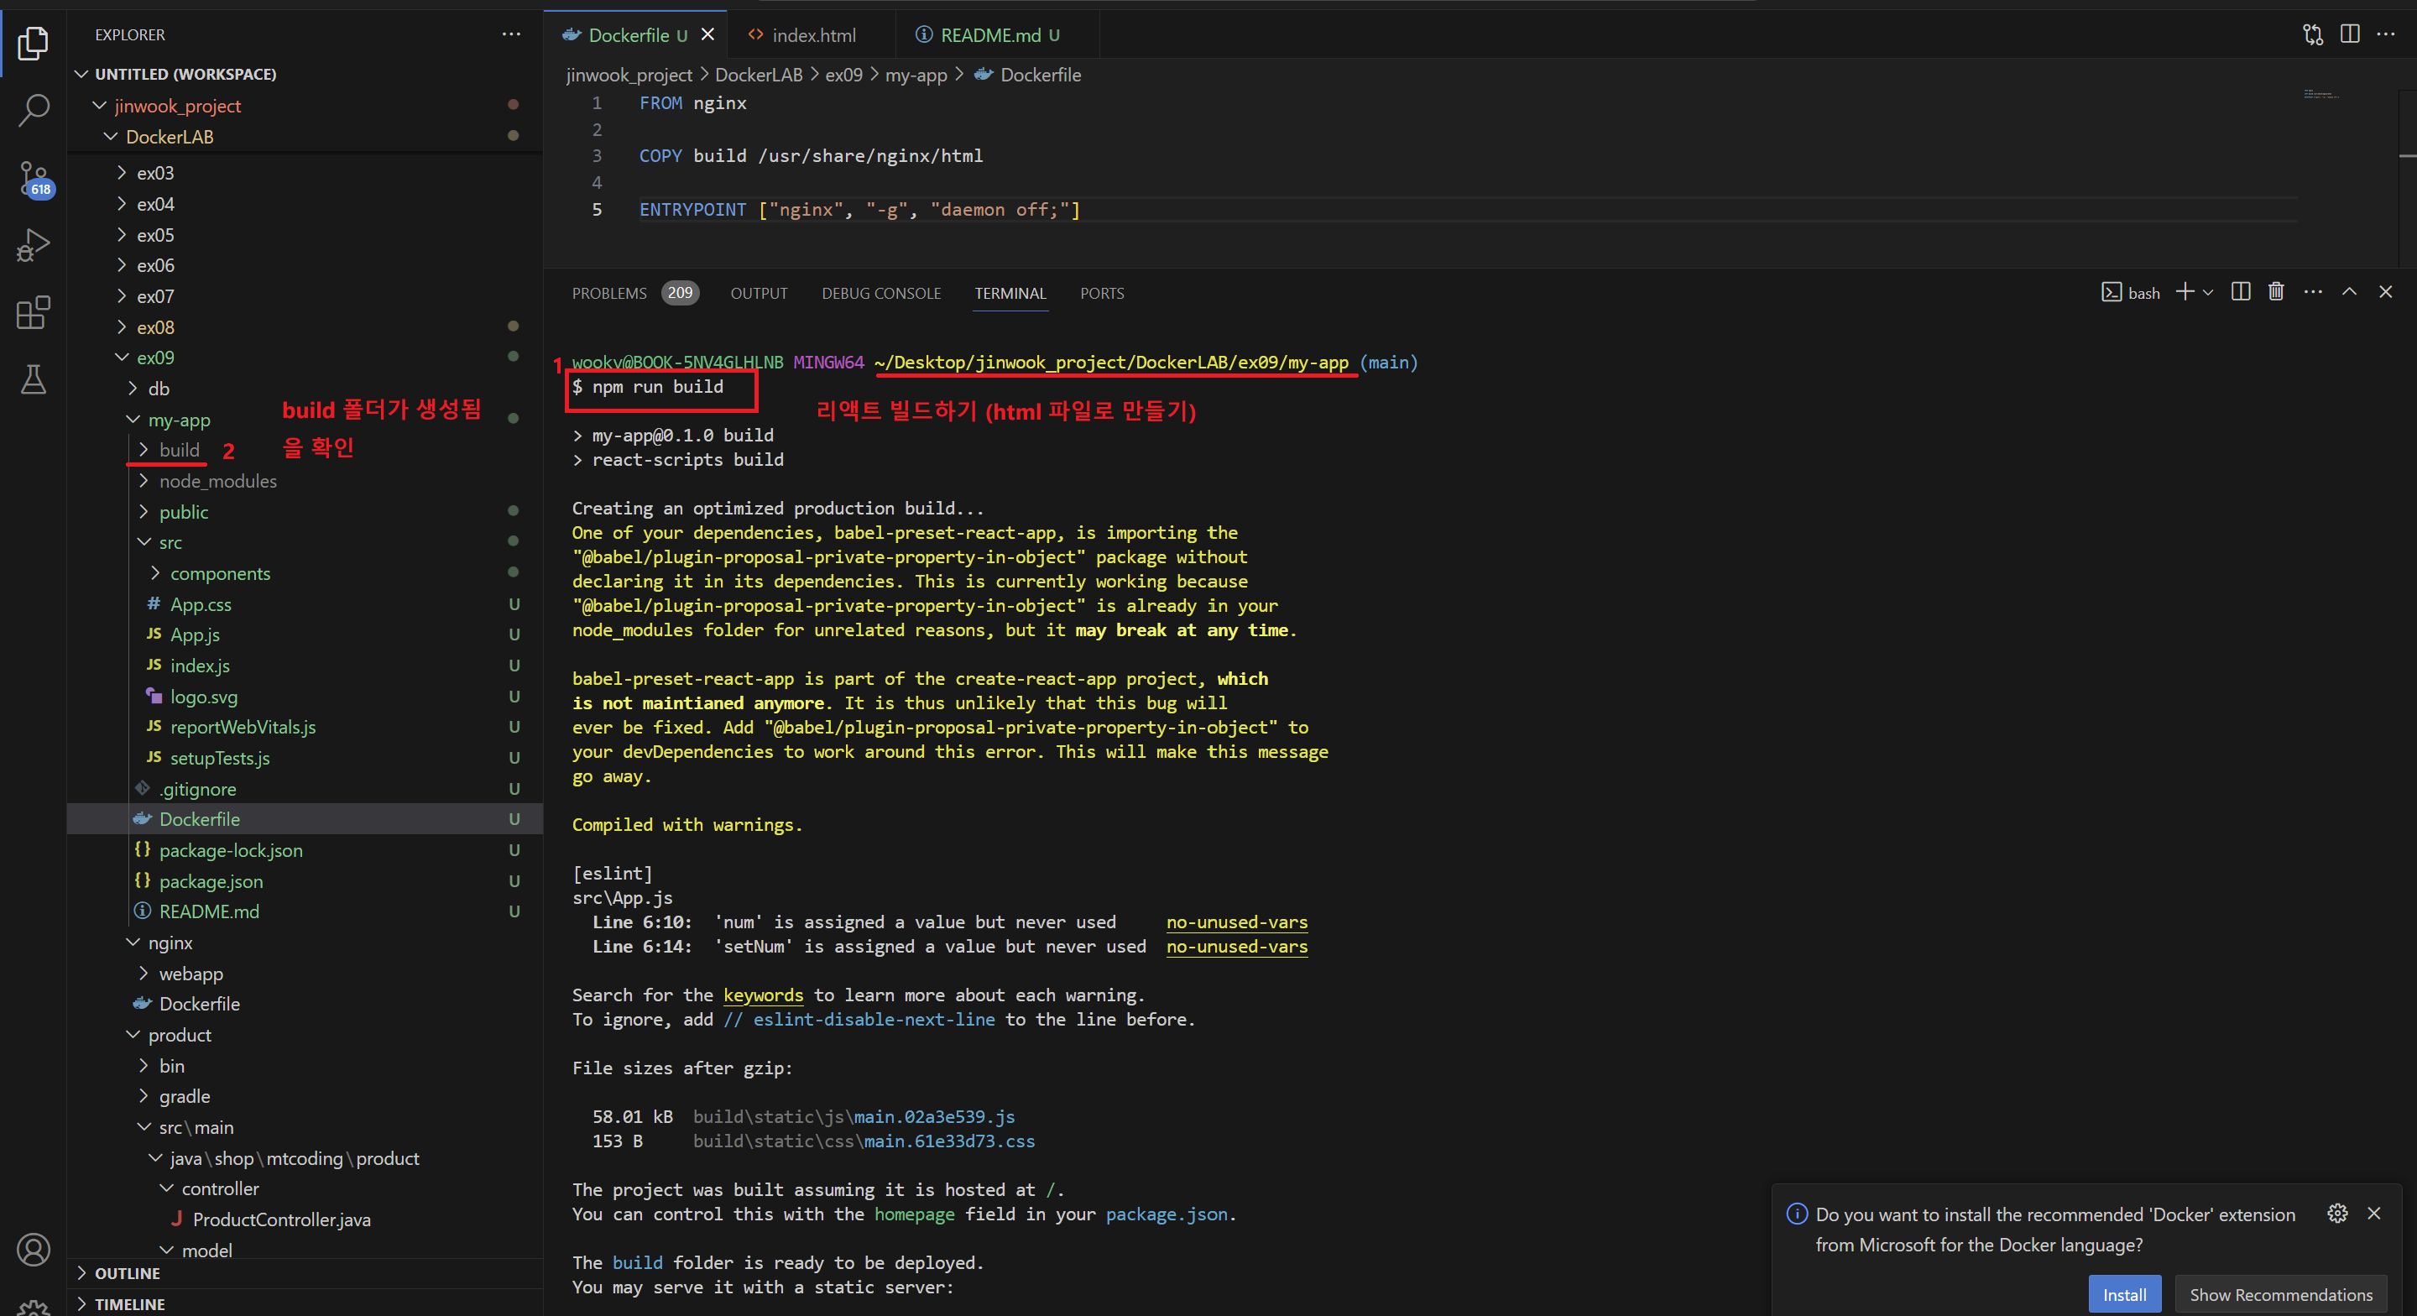Open the index.html editor tab
Viewport: 2417px width, 1316px height.
point(812,34)
